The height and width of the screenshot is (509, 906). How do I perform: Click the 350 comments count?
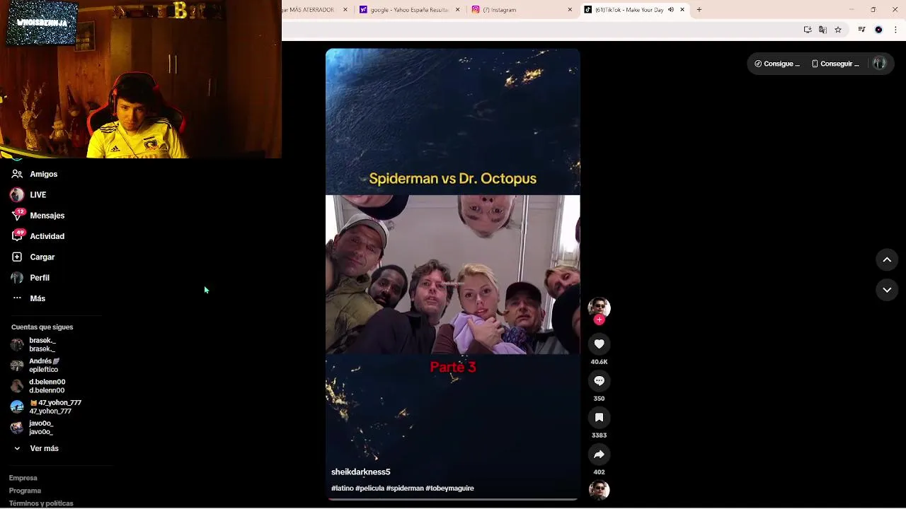click(x=599, y=399)
